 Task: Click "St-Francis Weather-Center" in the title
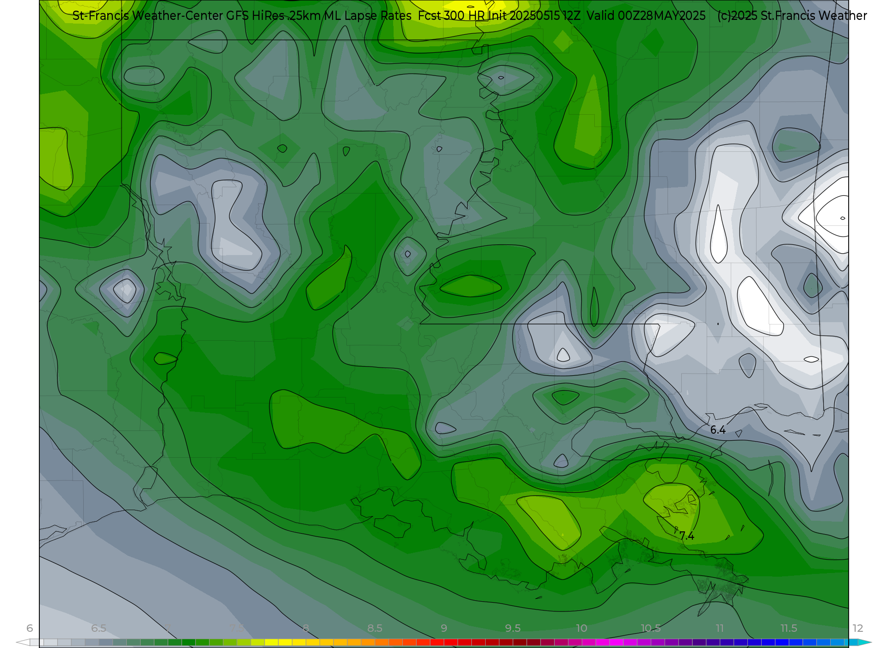(x=148, y=16)
